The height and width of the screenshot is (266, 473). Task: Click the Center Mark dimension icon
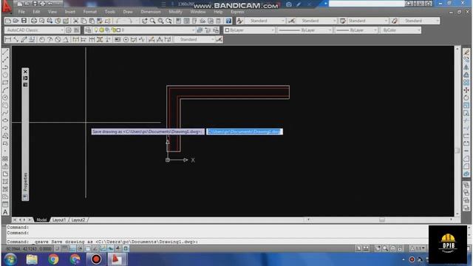(x=126, y=39)
